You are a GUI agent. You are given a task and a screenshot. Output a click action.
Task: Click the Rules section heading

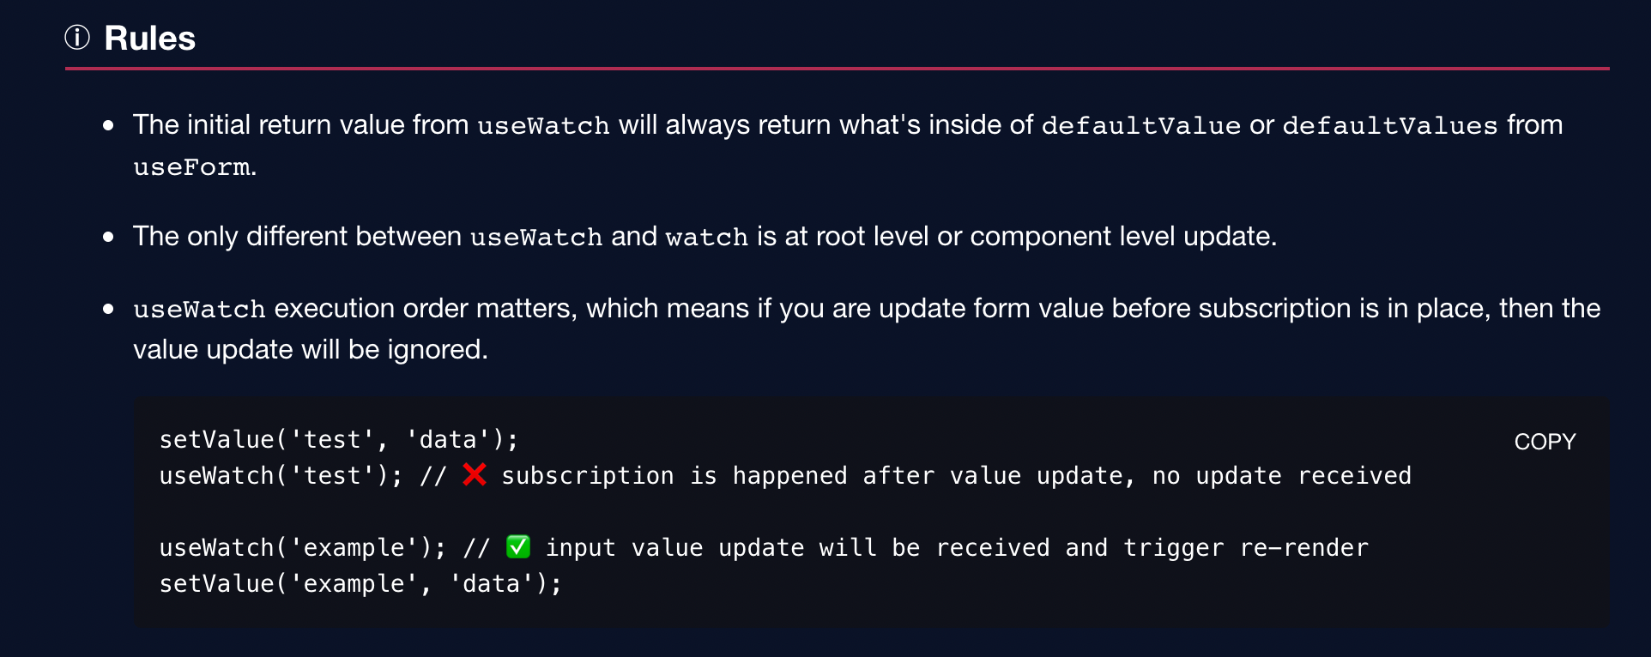coord(149,38)
